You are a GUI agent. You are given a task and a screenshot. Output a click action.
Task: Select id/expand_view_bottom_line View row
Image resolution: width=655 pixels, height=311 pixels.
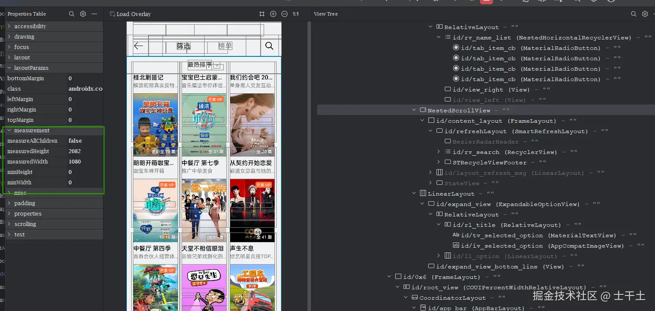(486, 267)
